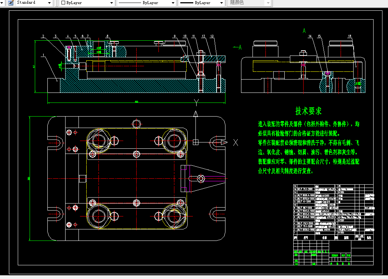Screen dimensions: 388x279
Task: Click part balloon number 16 in the side view
Action: [x=349, y=36]
